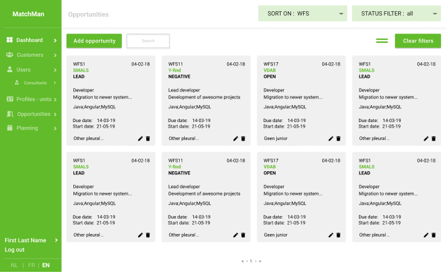This screenshot has height=272, width=446.
Task: Click the Planning calendar icon
Action: click(10, 128)
